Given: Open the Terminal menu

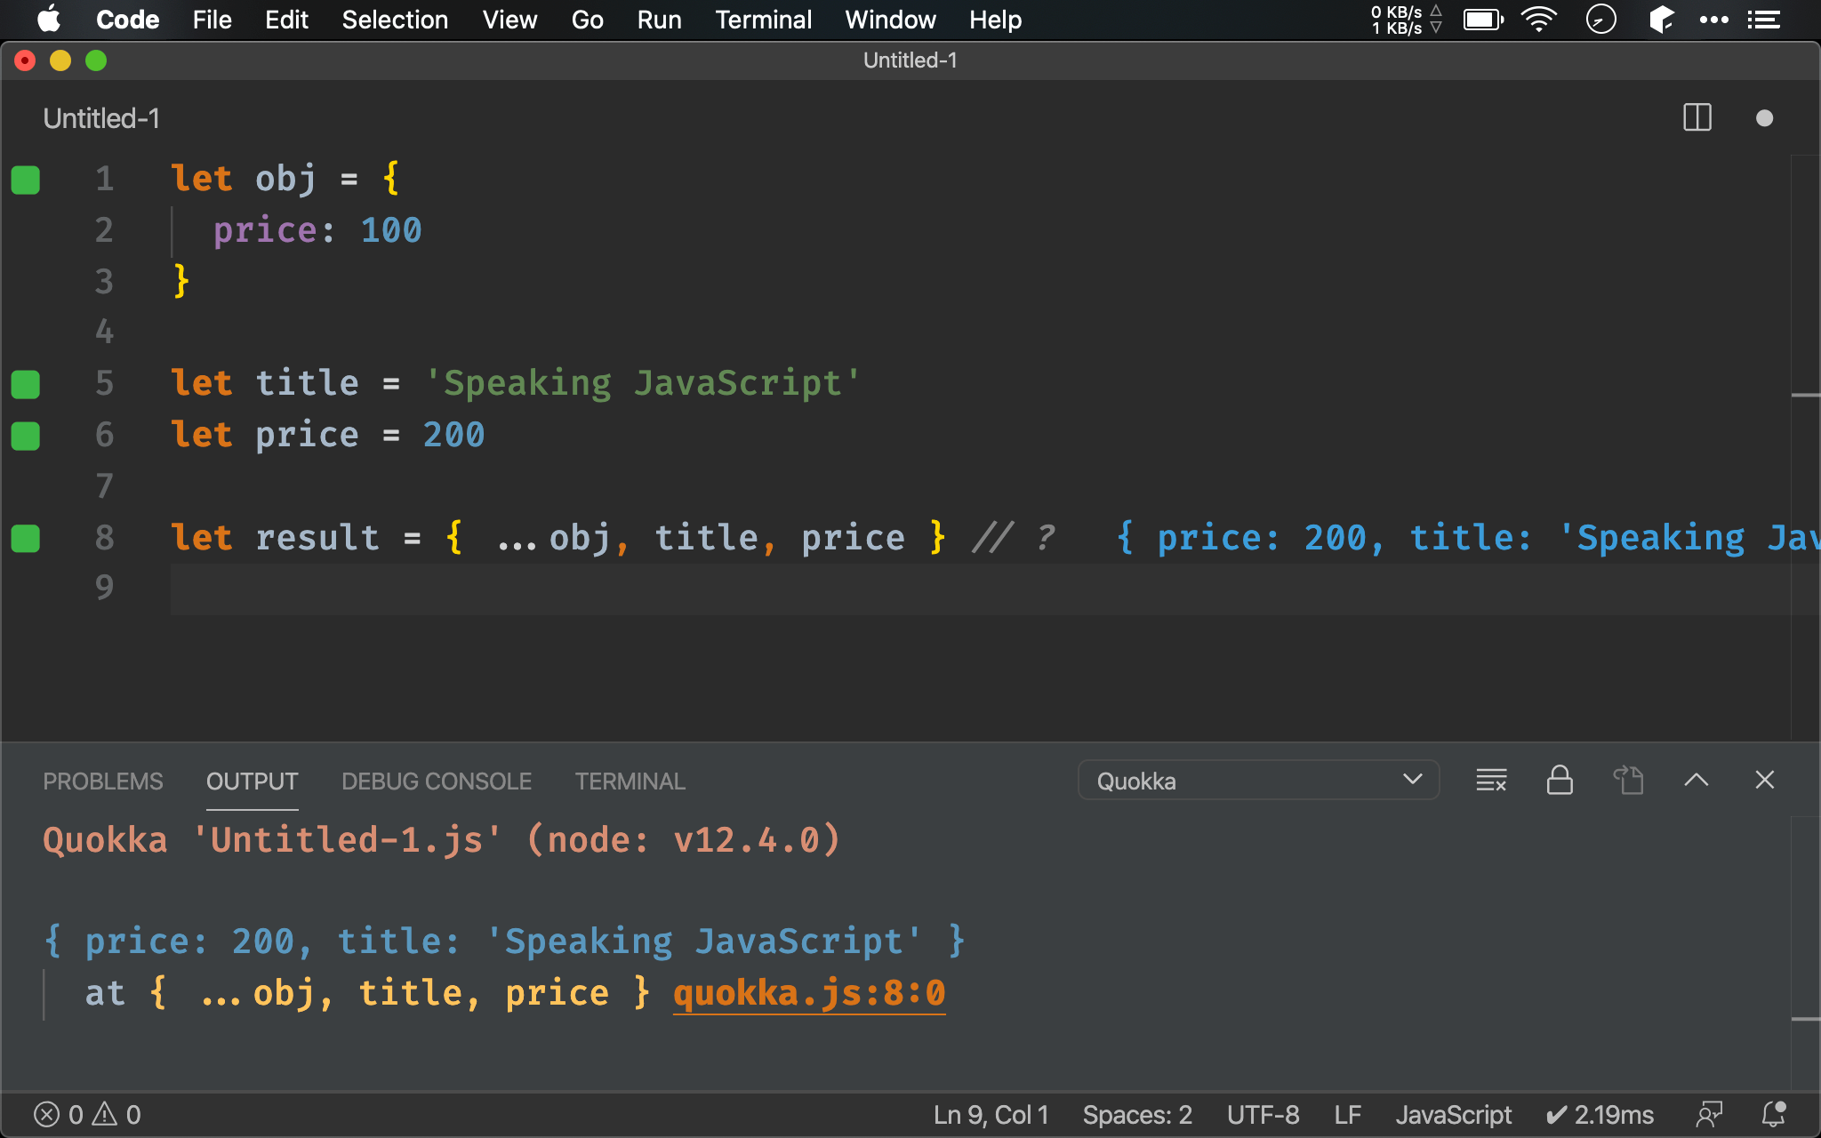Looking at the screenshot, I should click(x=763, y=20).
